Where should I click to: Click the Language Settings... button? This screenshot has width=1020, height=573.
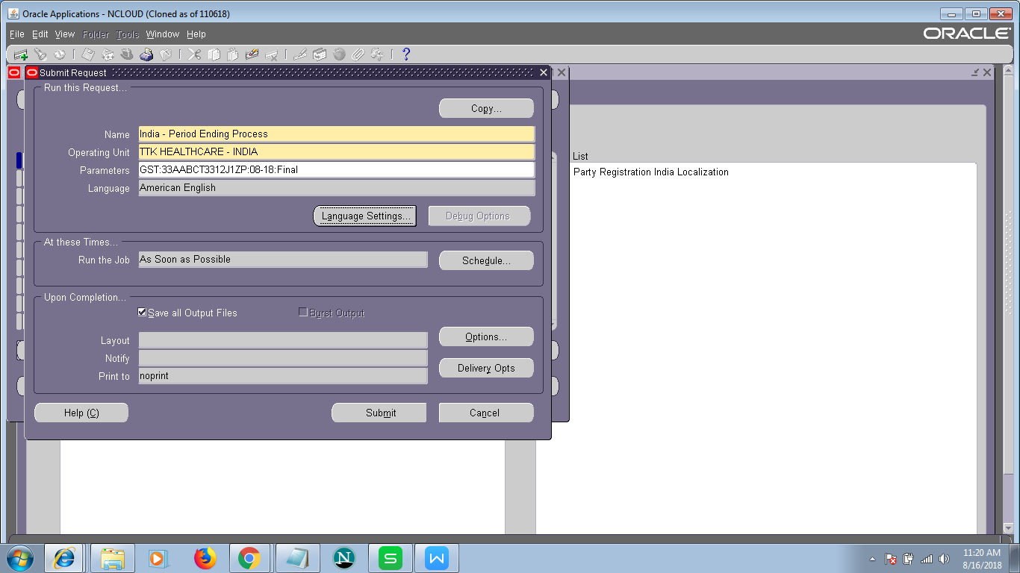coord(364,216)
